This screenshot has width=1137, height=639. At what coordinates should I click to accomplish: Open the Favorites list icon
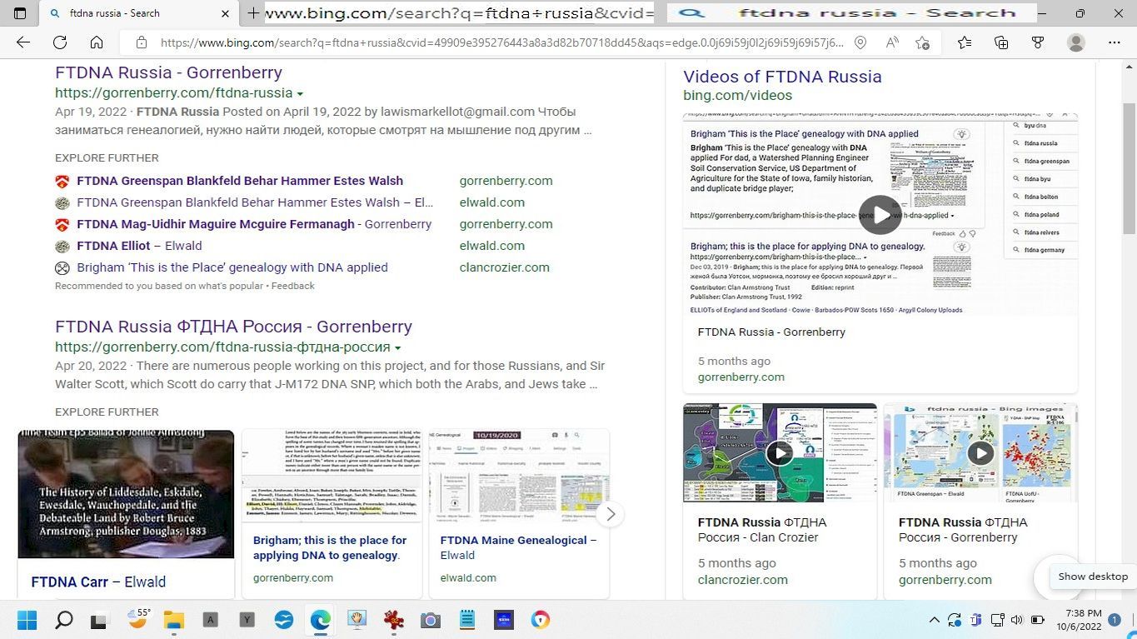(x=965, y=42)
